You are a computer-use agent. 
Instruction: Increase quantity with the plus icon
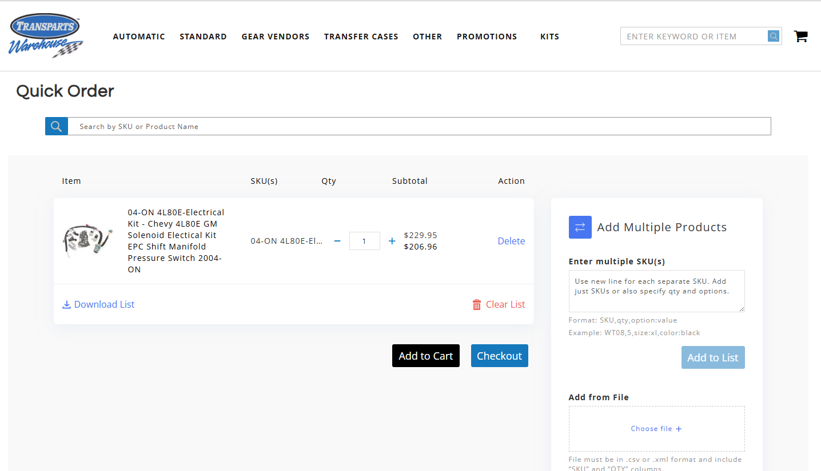click(392, 241)
